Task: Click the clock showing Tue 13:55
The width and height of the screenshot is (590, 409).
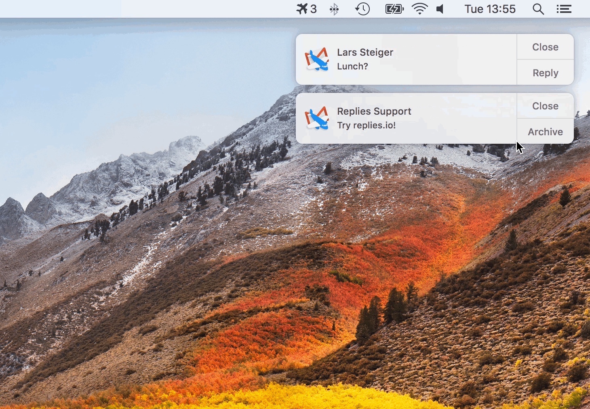Action: pyautogui.click(x=490, y=9)
